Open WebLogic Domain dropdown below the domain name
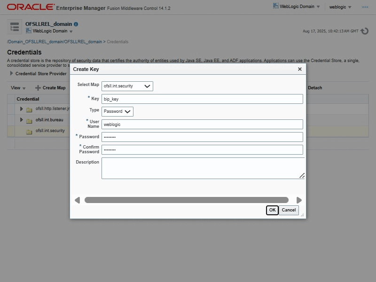The height and width of the screenshot is (282, 376). point(49,31)
